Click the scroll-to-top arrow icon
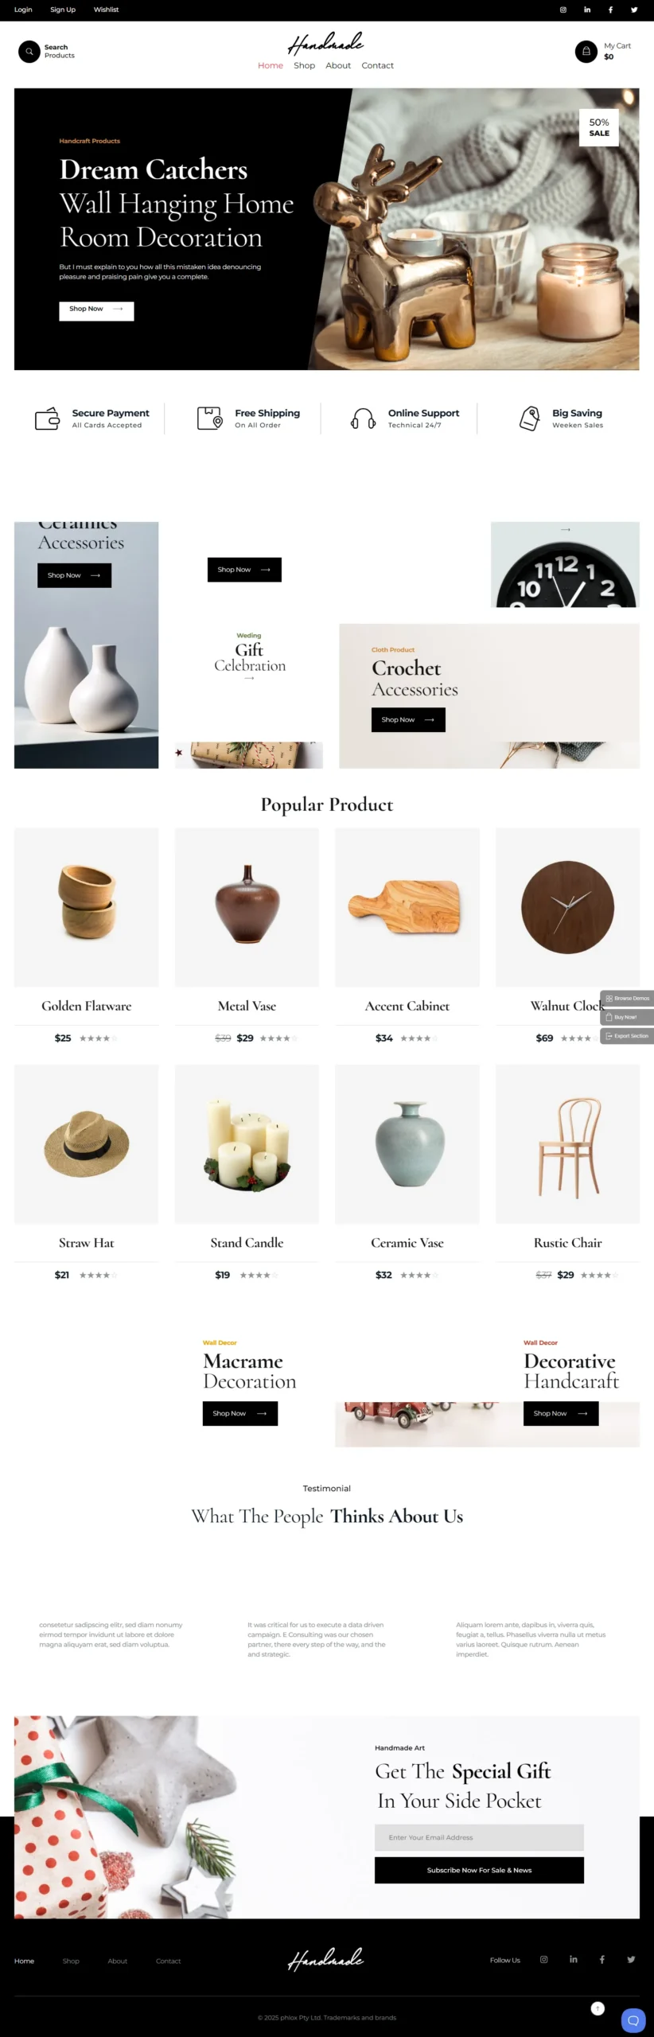 coord(598,2008)
